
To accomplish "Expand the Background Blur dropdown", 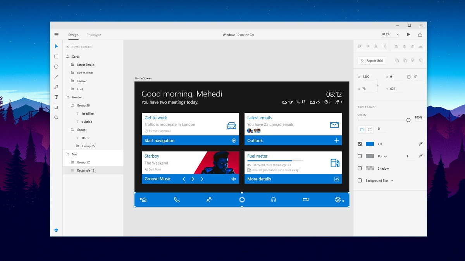I will [392, 181].
